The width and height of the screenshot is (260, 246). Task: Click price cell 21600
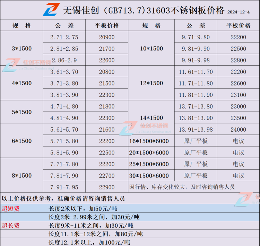click(x=107, y=129)
